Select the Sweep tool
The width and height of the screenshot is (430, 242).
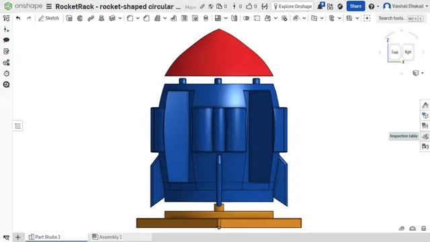point(91,18)
